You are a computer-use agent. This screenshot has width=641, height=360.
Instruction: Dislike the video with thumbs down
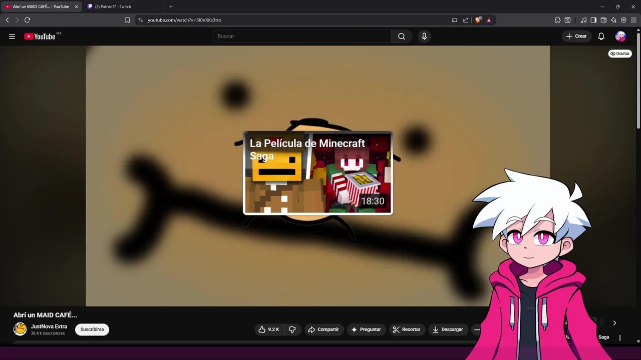click(292, 329)
